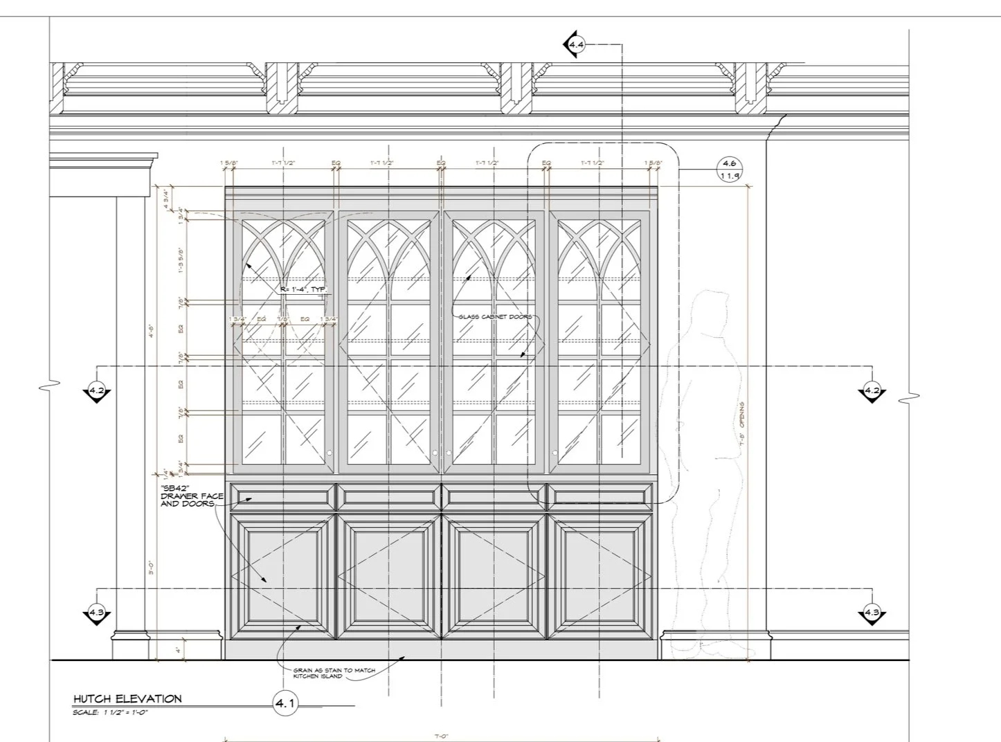The image size is (1001, 742).
Task: Click the 4 3/4" crown dimension
Action: 166,199
